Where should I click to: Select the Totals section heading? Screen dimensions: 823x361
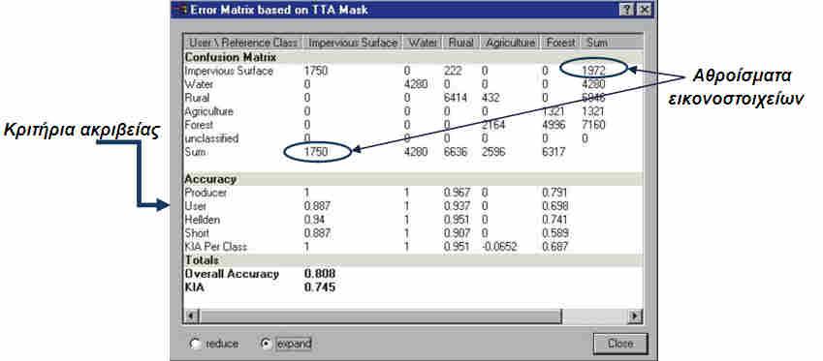click(202, 260)
